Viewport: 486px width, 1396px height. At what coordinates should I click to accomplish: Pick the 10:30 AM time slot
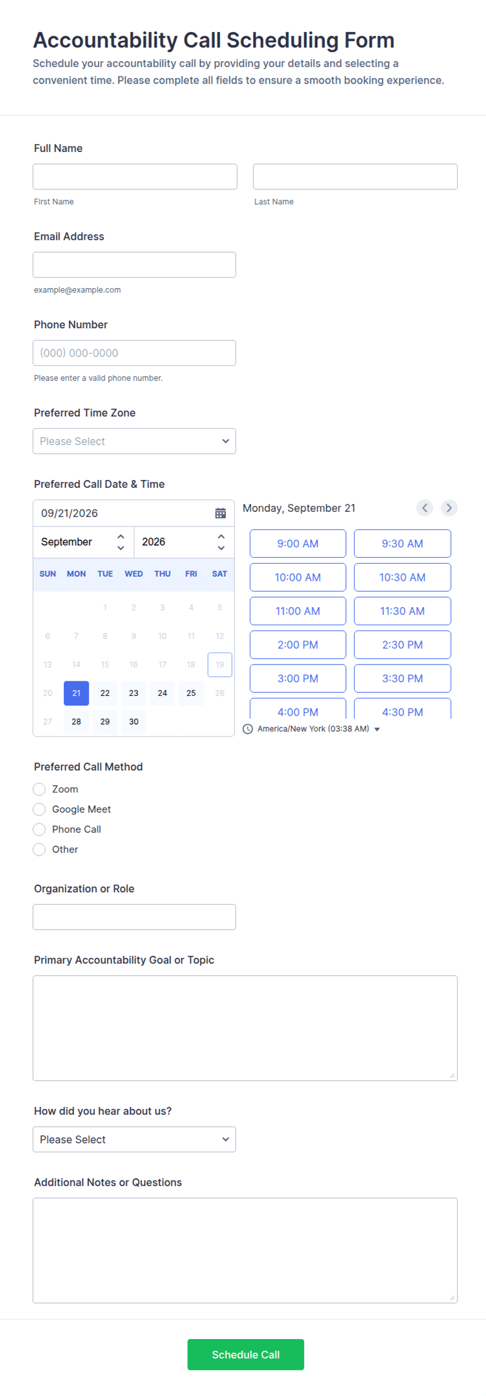pyautogui.click(x=402, y=577)
